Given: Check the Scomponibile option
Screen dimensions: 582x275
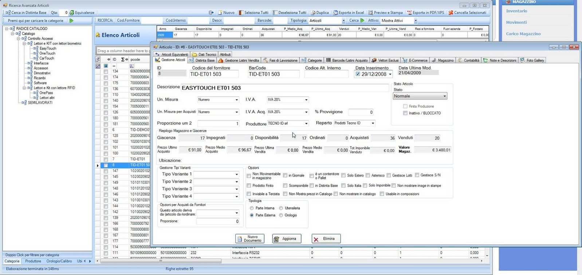Looking at the screenshot, I should 285,186.
